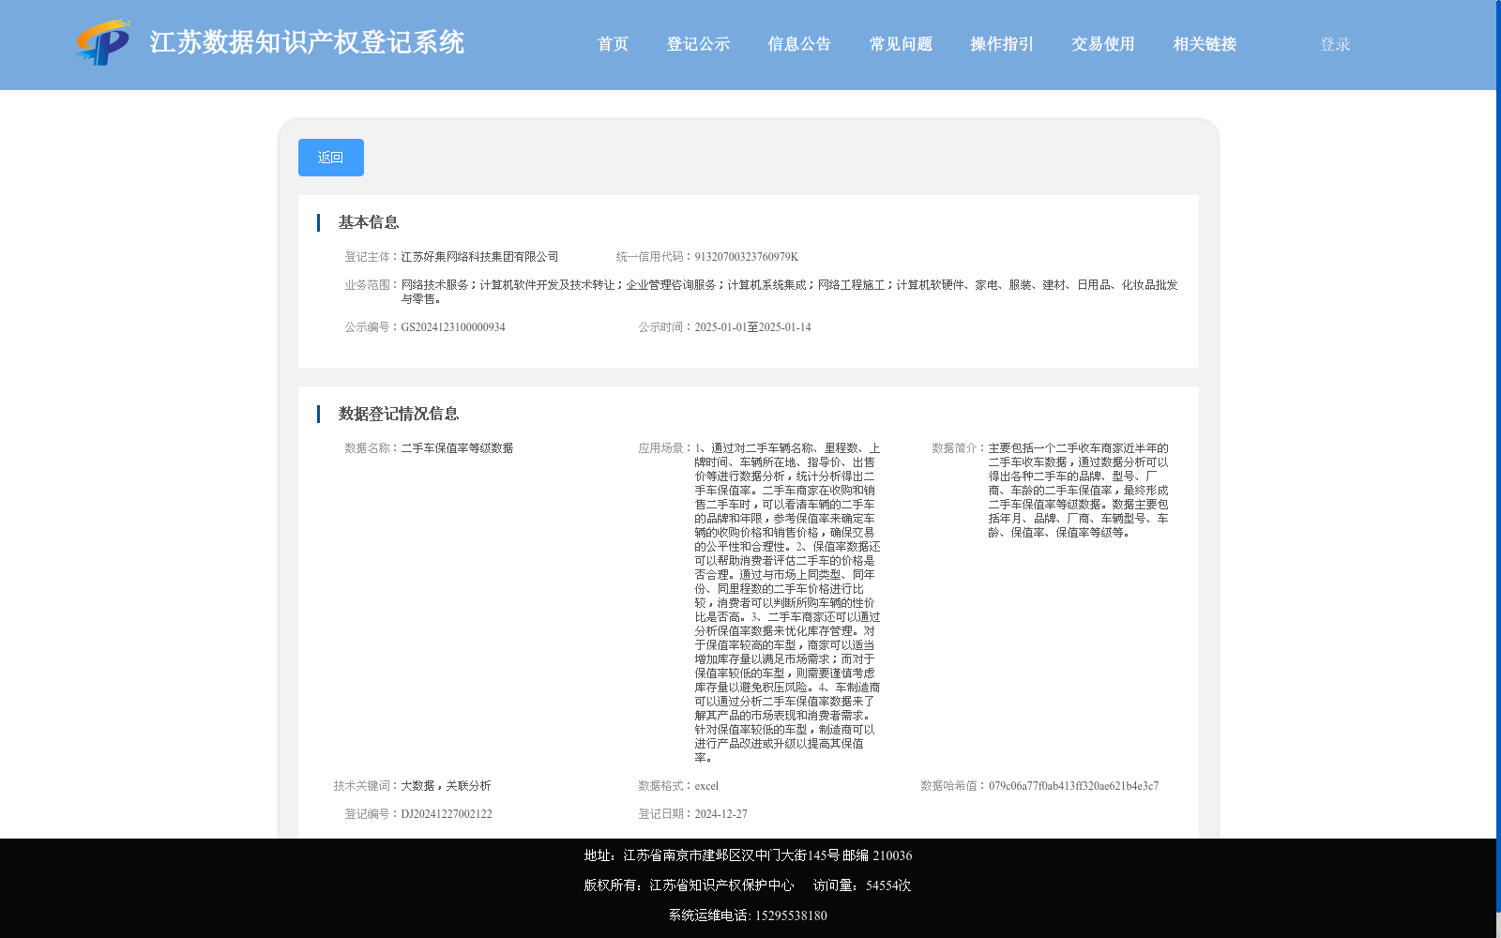This screenshot has height=938, width=1501.
Task: Select credit code 91320700323760979K
Action: 747,257
